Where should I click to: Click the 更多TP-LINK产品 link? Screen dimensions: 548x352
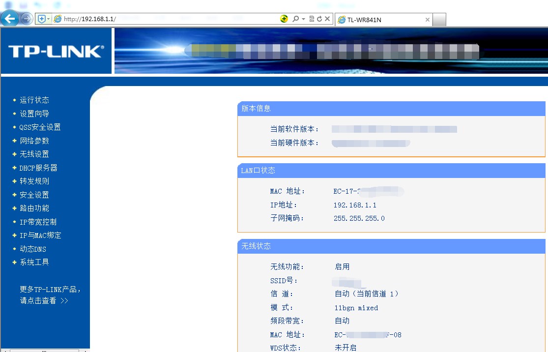[50, 289]
